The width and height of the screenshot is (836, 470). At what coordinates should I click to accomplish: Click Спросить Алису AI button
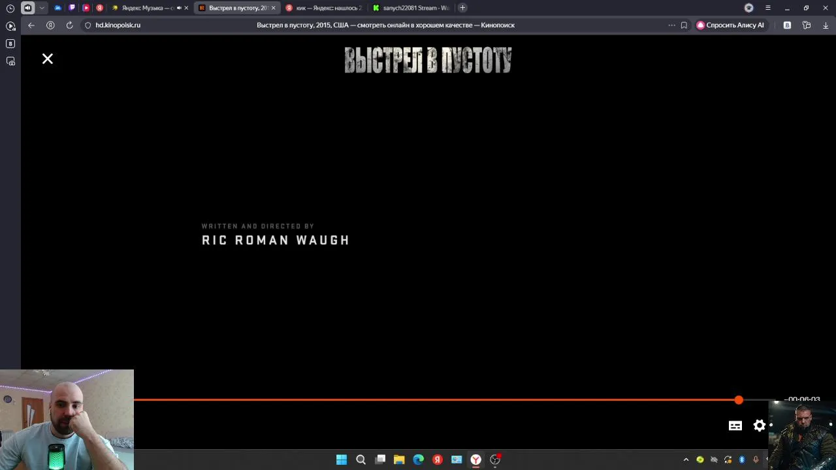click(730, 25)
